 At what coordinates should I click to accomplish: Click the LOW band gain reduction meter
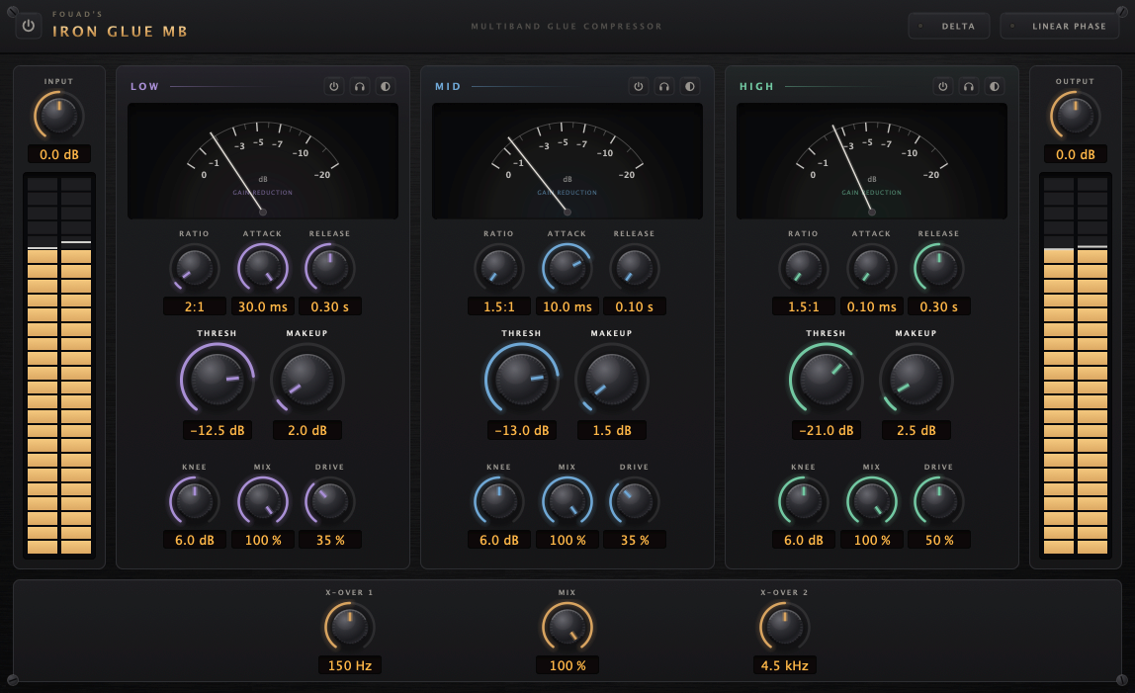click(263, 161)
